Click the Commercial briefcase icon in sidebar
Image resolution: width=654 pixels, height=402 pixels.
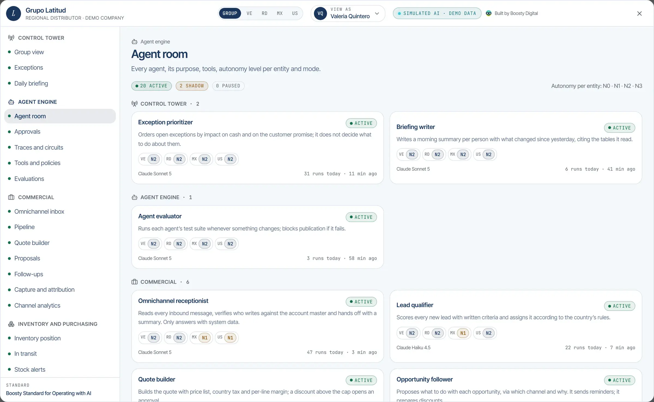11,197
